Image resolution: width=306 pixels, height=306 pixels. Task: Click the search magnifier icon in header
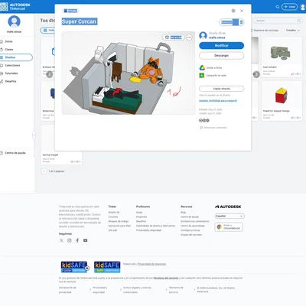click(x=277, y=7)
